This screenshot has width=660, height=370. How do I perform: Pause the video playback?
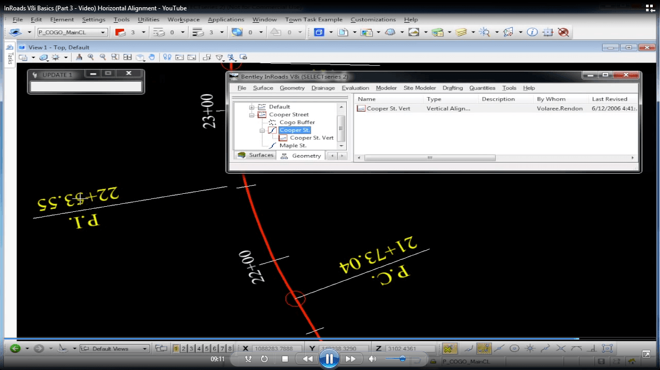(x=329, y=359)
